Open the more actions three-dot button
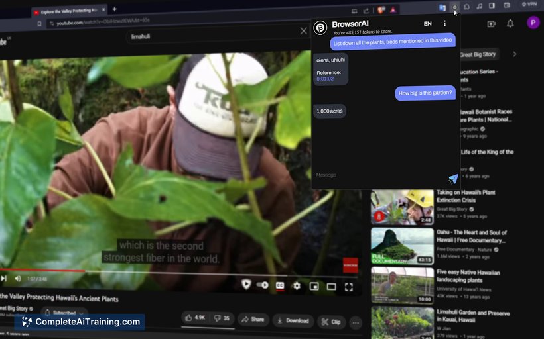This screenshot has height=339, width=544. 356,323
